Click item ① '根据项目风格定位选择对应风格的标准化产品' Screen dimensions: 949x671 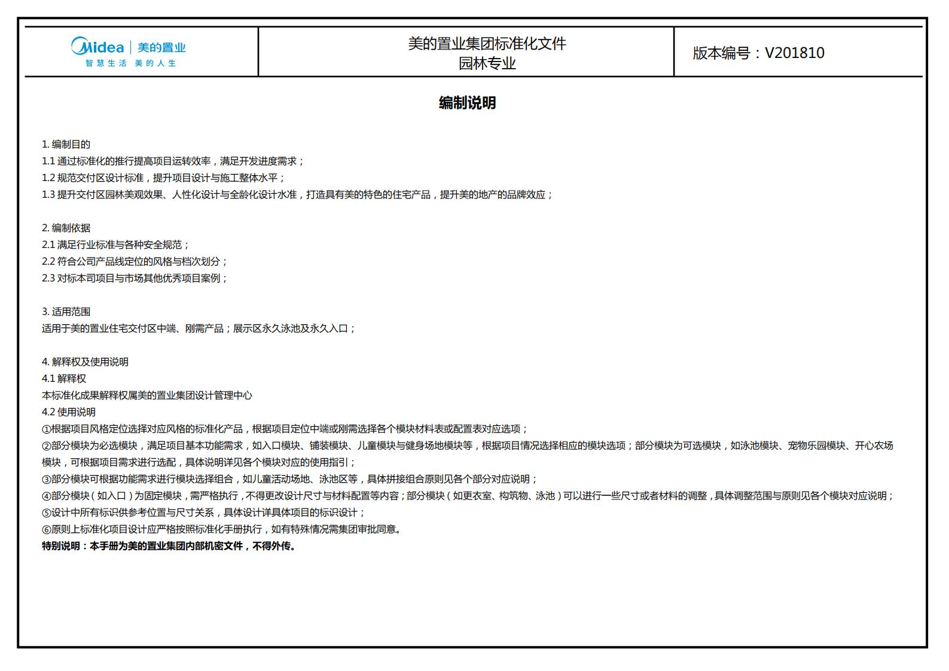pyautogui.click(x=285, y=428)
